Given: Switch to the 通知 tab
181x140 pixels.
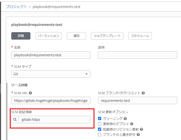Looking at the screenshot, I should [76, 36].
